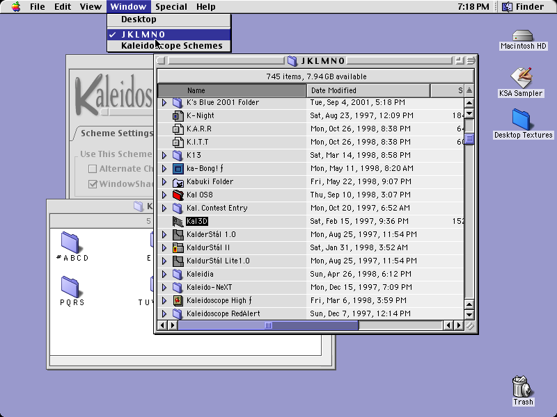Image resolution: width=557 pixels, height=417 pixels.
Task: Select J K L M N O in the Window menu
Action: [168, 34]
